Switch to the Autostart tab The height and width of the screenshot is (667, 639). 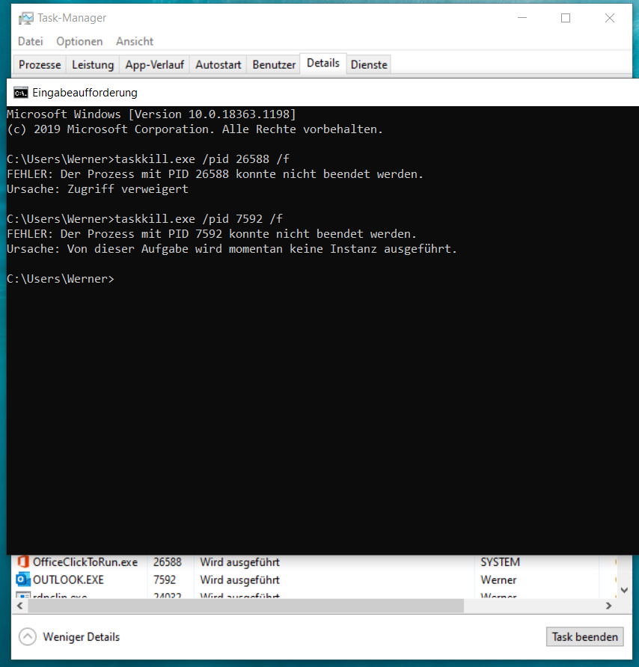pyautogui.click(x=218, y=64)
